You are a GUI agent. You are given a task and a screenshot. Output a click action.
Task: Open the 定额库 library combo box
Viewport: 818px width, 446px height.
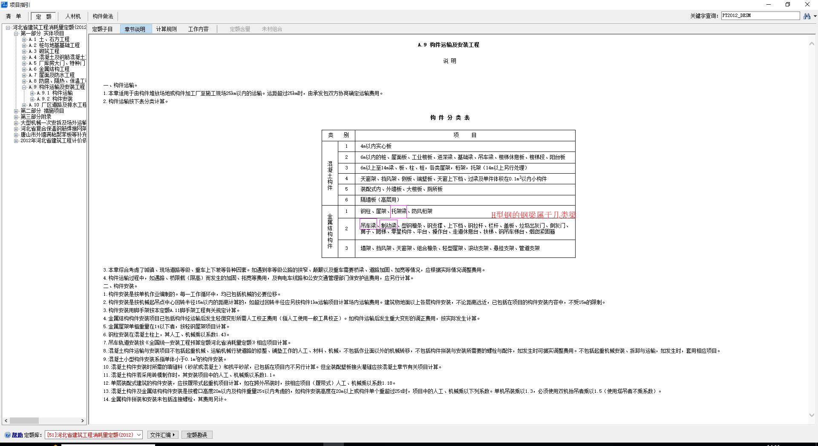94,435
